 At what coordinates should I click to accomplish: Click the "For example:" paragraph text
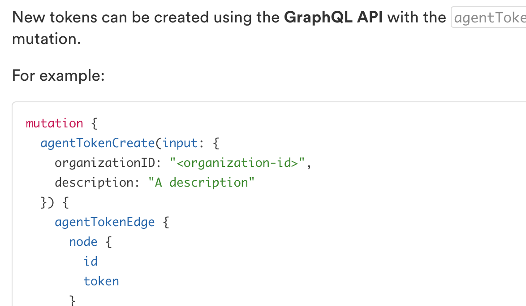(58, 75)
